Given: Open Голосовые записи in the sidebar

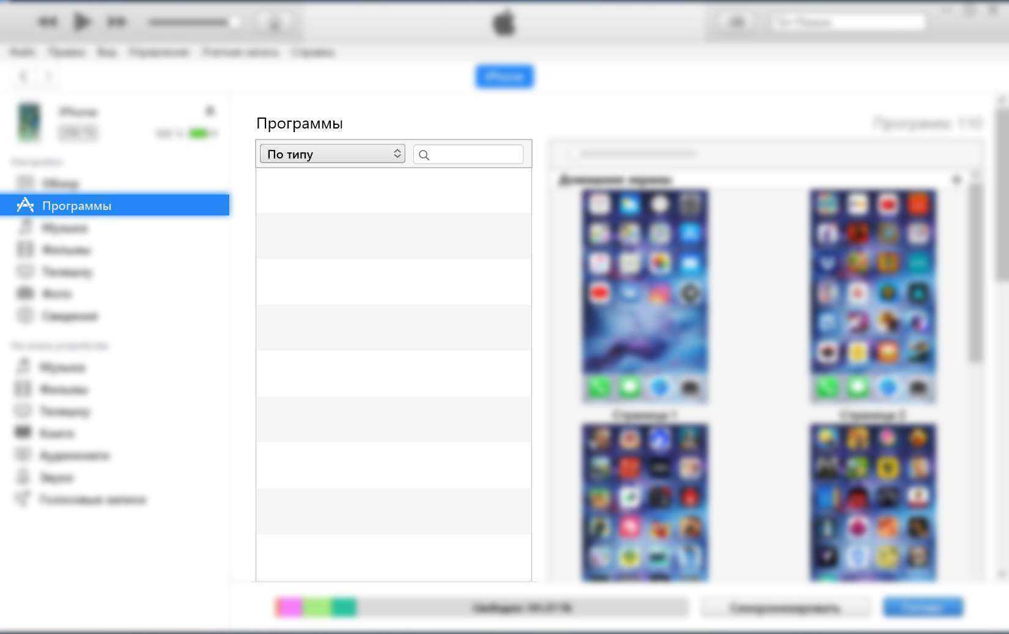Looking at the screenshot, I should 92,500.
